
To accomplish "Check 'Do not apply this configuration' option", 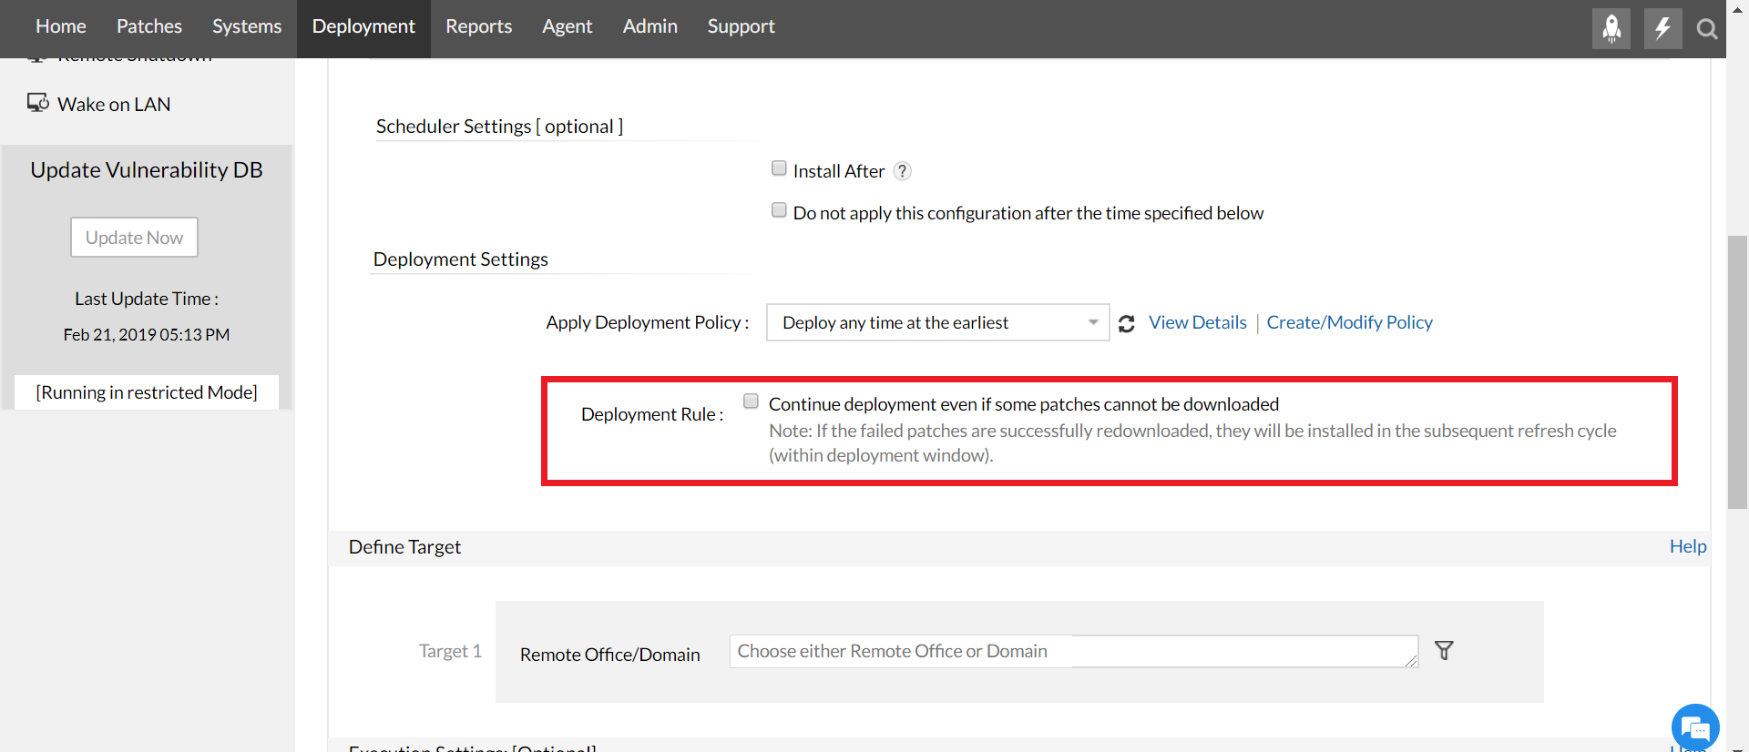I will [779, 210].
